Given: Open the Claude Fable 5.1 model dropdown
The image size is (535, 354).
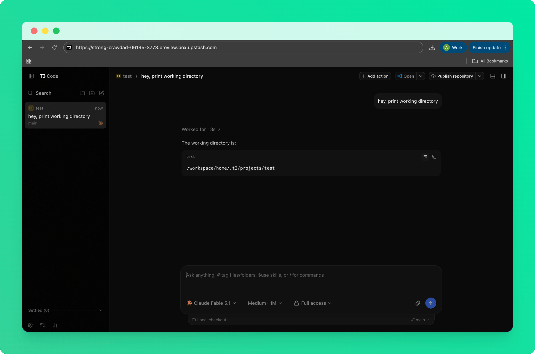Looking at the screenshot, I should pyautogui.click(x=211, y=303).
